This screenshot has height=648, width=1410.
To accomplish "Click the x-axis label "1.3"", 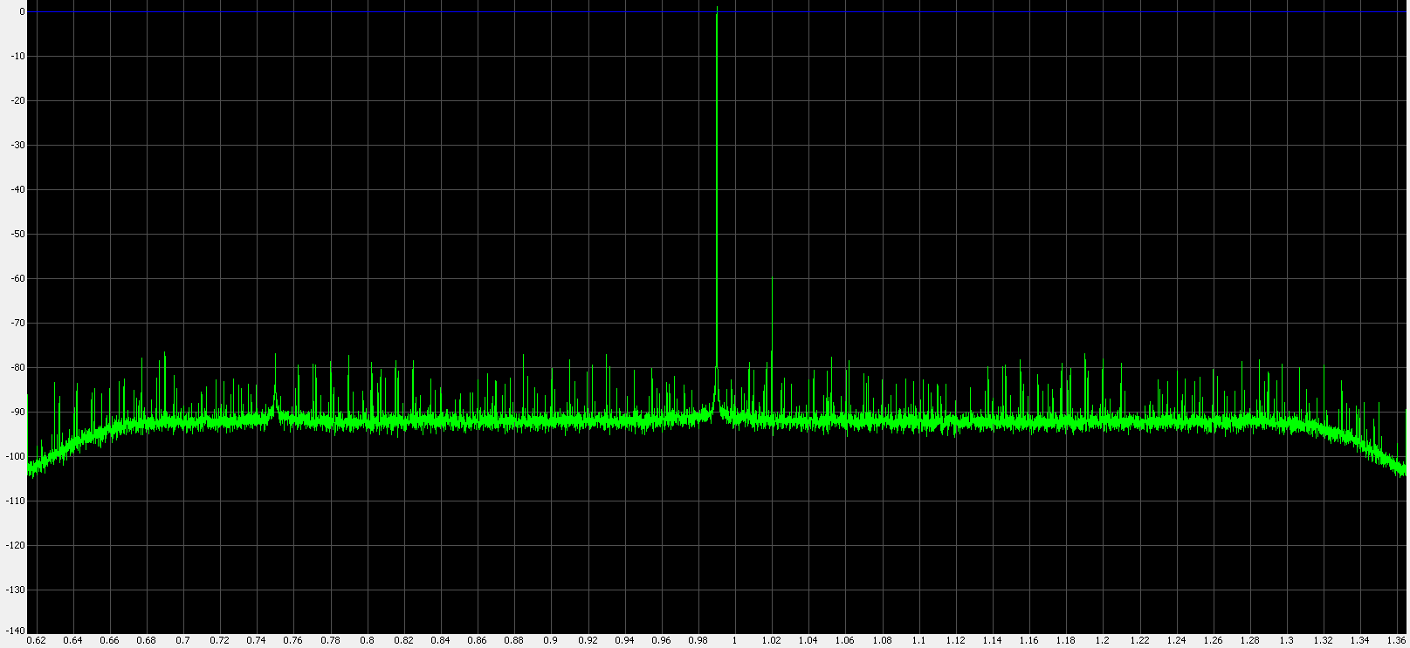I will pos(1286,641).
